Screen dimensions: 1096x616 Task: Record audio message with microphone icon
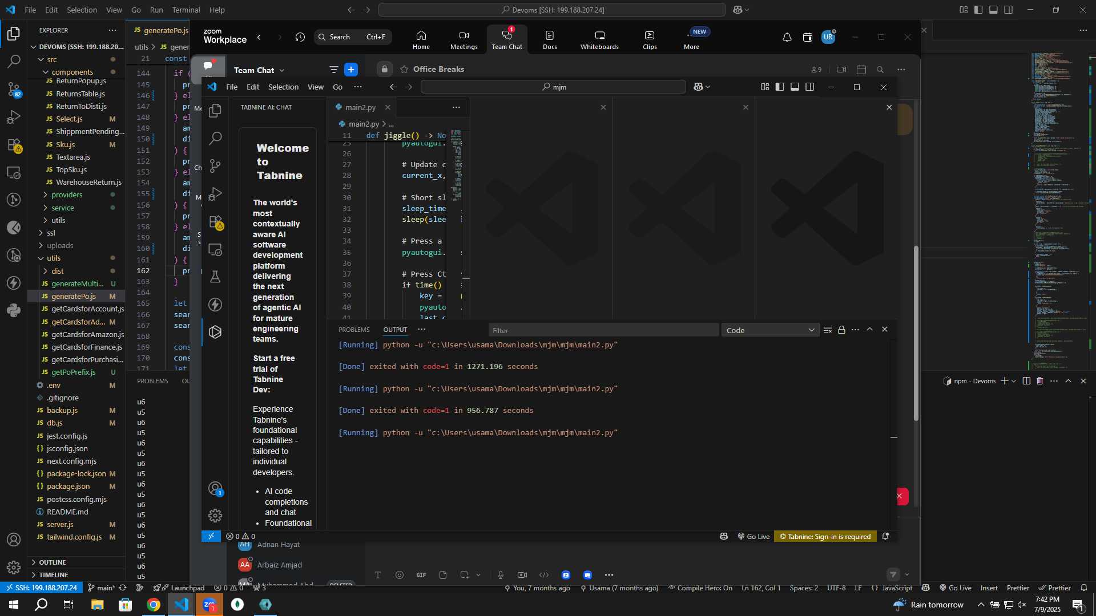(x=501, y=575)
